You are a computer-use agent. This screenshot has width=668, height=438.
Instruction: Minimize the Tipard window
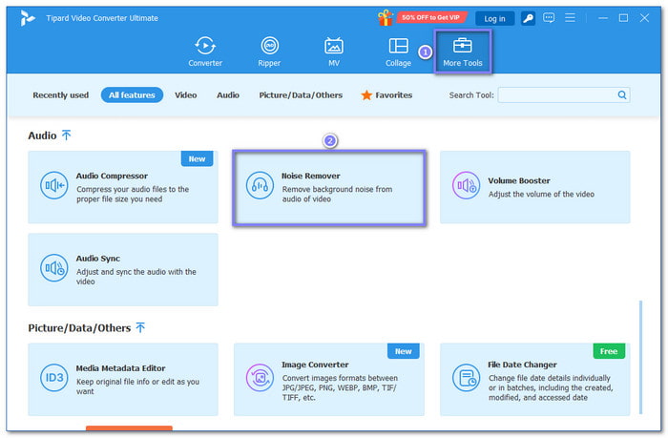coord(602,18)
